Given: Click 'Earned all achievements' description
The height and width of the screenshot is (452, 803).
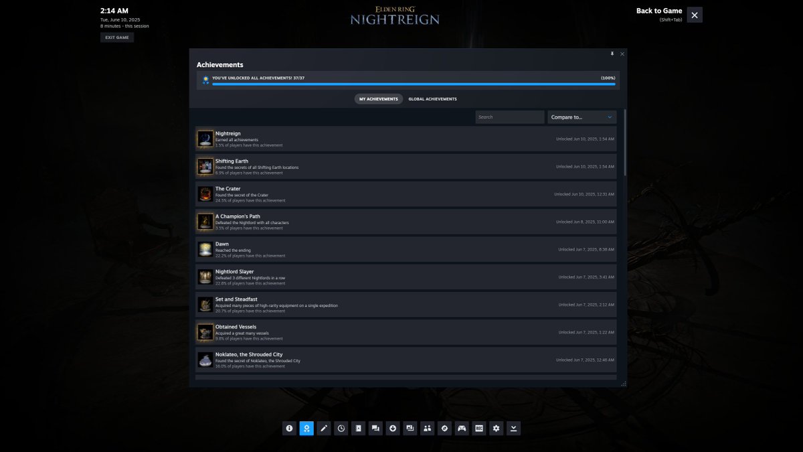Looking at the screenshot, I should tap(237, 140).
